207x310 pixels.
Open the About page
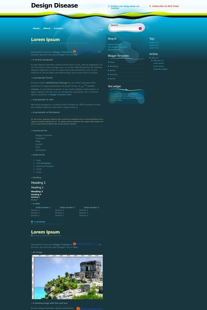pyautogui.click(x=47, y=28)
